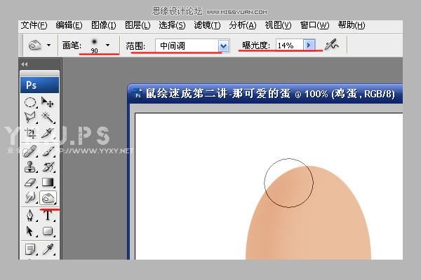
Task: Select the Polygonal Lasso tool
Action: tap(30, 118)
